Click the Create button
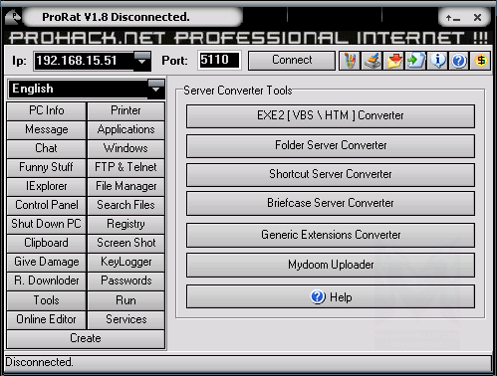This screenshot has width=497, height=376. point(86,338)
